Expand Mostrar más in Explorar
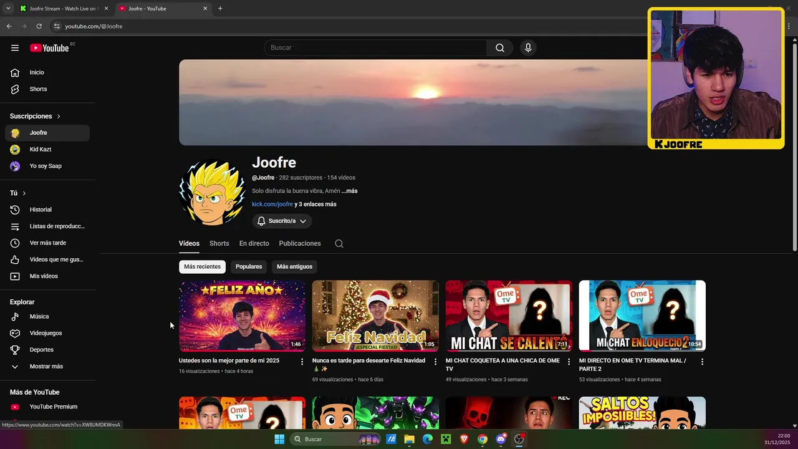This screenshot has height=449, width=798. (47, 367)
